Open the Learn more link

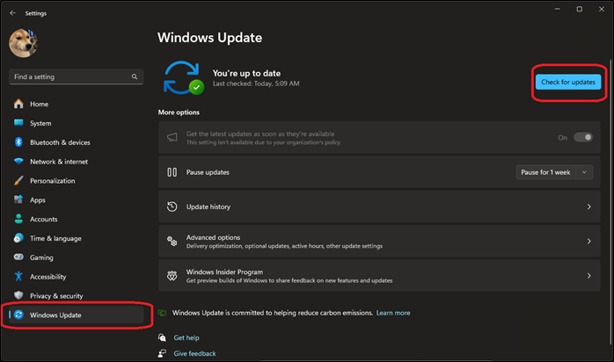[x=393, y=313]
